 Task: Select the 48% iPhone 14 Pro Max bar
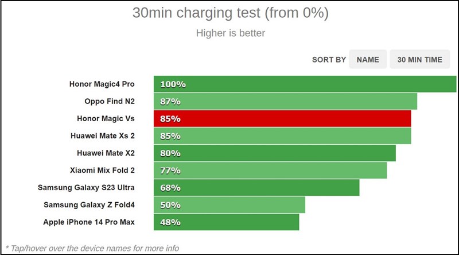[226, 222]
